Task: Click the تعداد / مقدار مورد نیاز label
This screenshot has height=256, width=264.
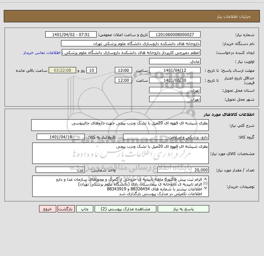Action: tap(235, 170)
